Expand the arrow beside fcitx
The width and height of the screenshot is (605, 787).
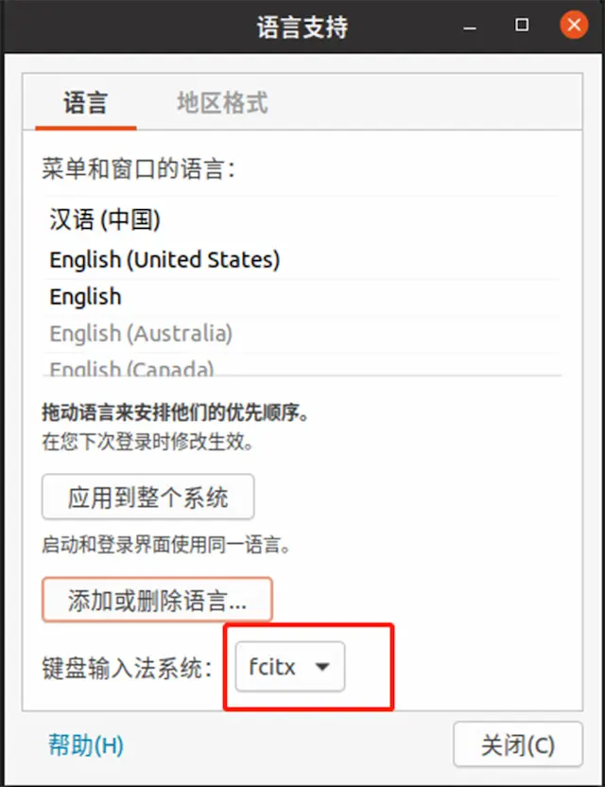pos(322,667)
